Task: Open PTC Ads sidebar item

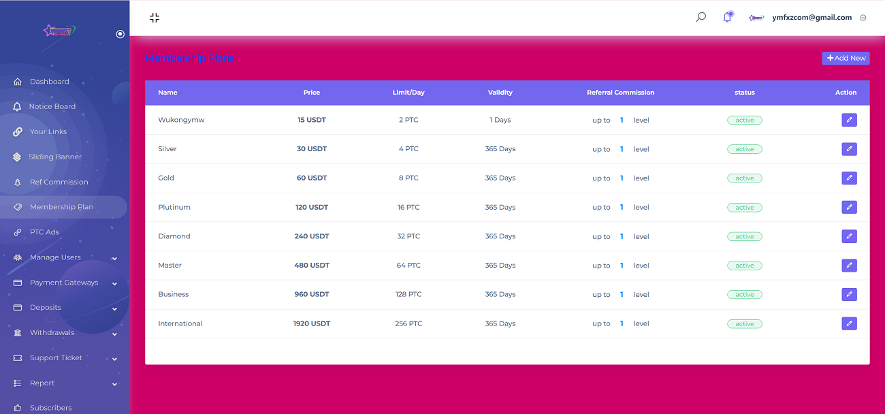Action: [x=44, y=232]
